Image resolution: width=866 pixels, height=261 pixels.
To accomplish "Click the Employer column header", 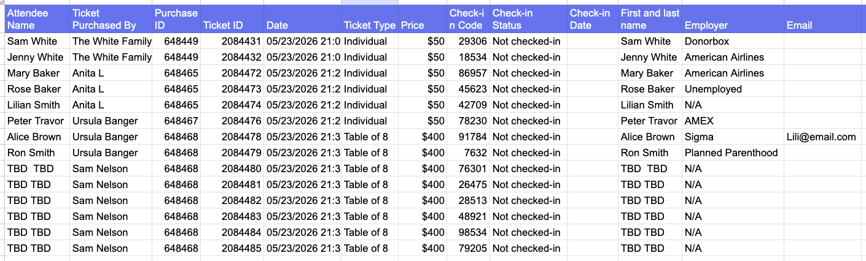I will 733,19.
